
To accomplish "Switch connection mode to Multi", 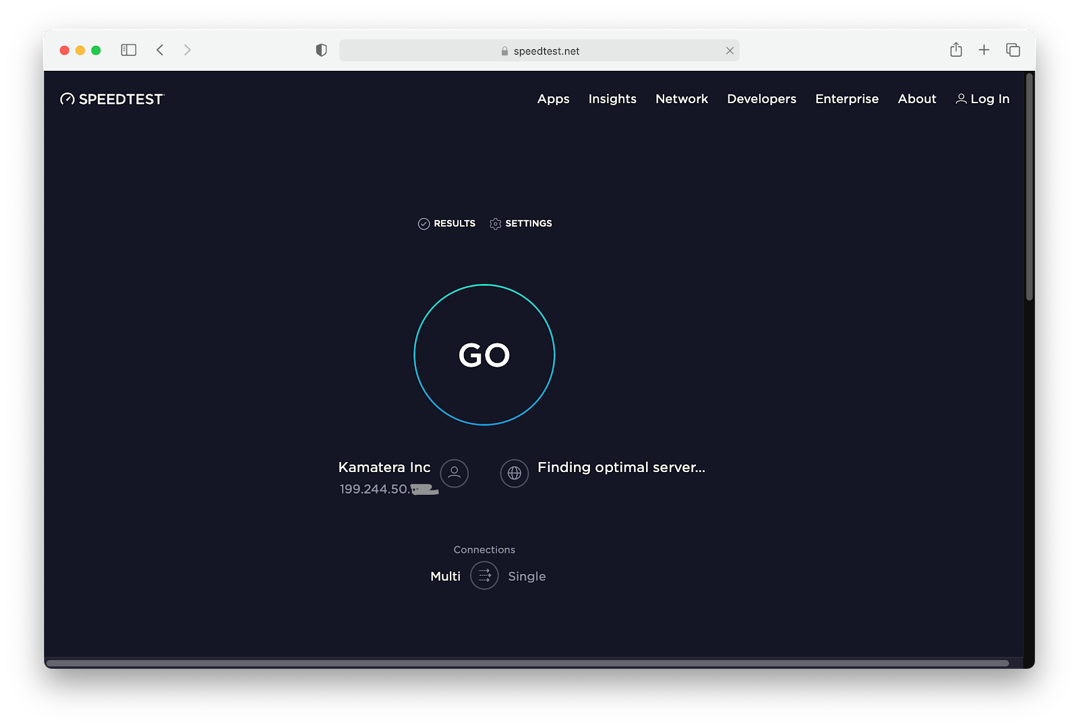I will click(x=445, y=575).
